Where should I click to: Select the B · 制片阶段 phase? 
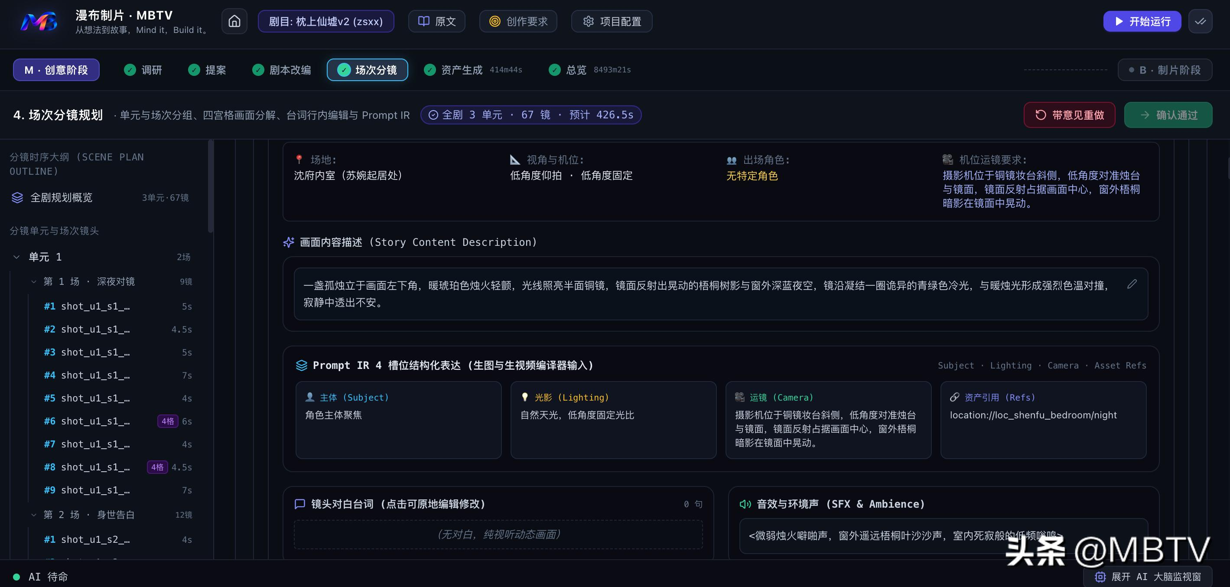coord(1165,70)
